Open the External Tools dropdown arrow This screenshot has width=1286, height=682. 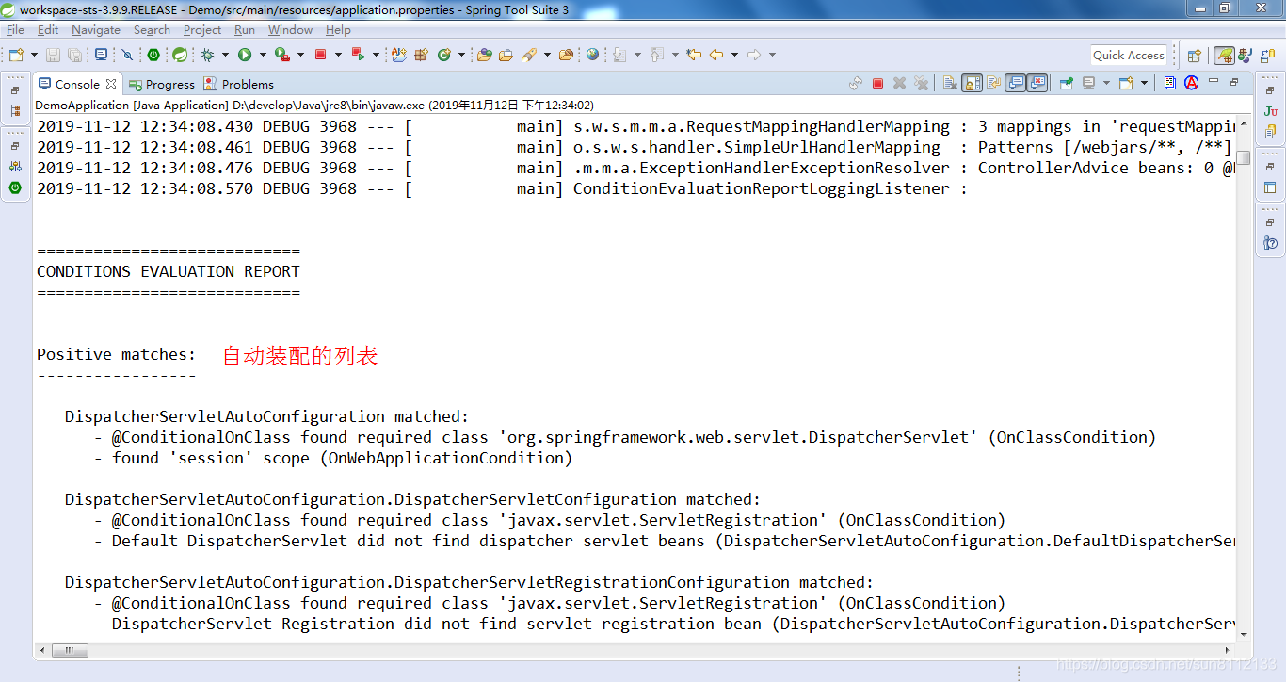tap(300, 55)
